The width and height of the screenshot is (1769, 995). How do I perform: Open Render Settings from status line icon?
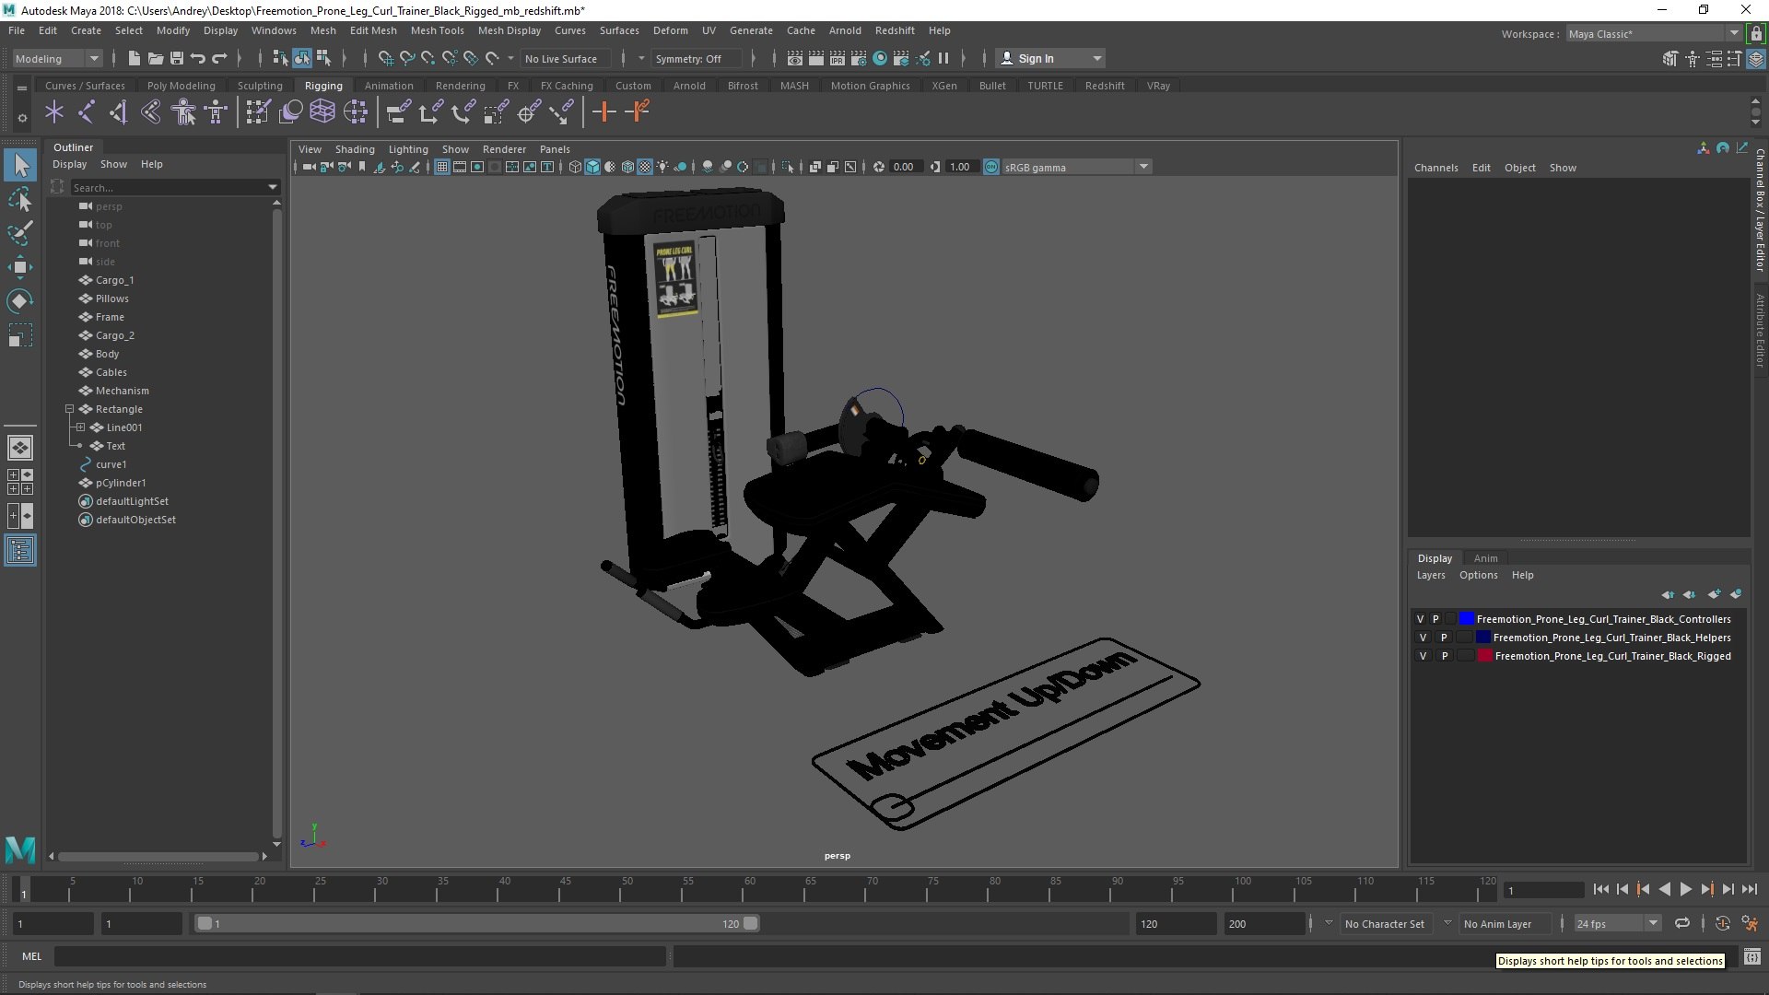[x=858, y=58]
